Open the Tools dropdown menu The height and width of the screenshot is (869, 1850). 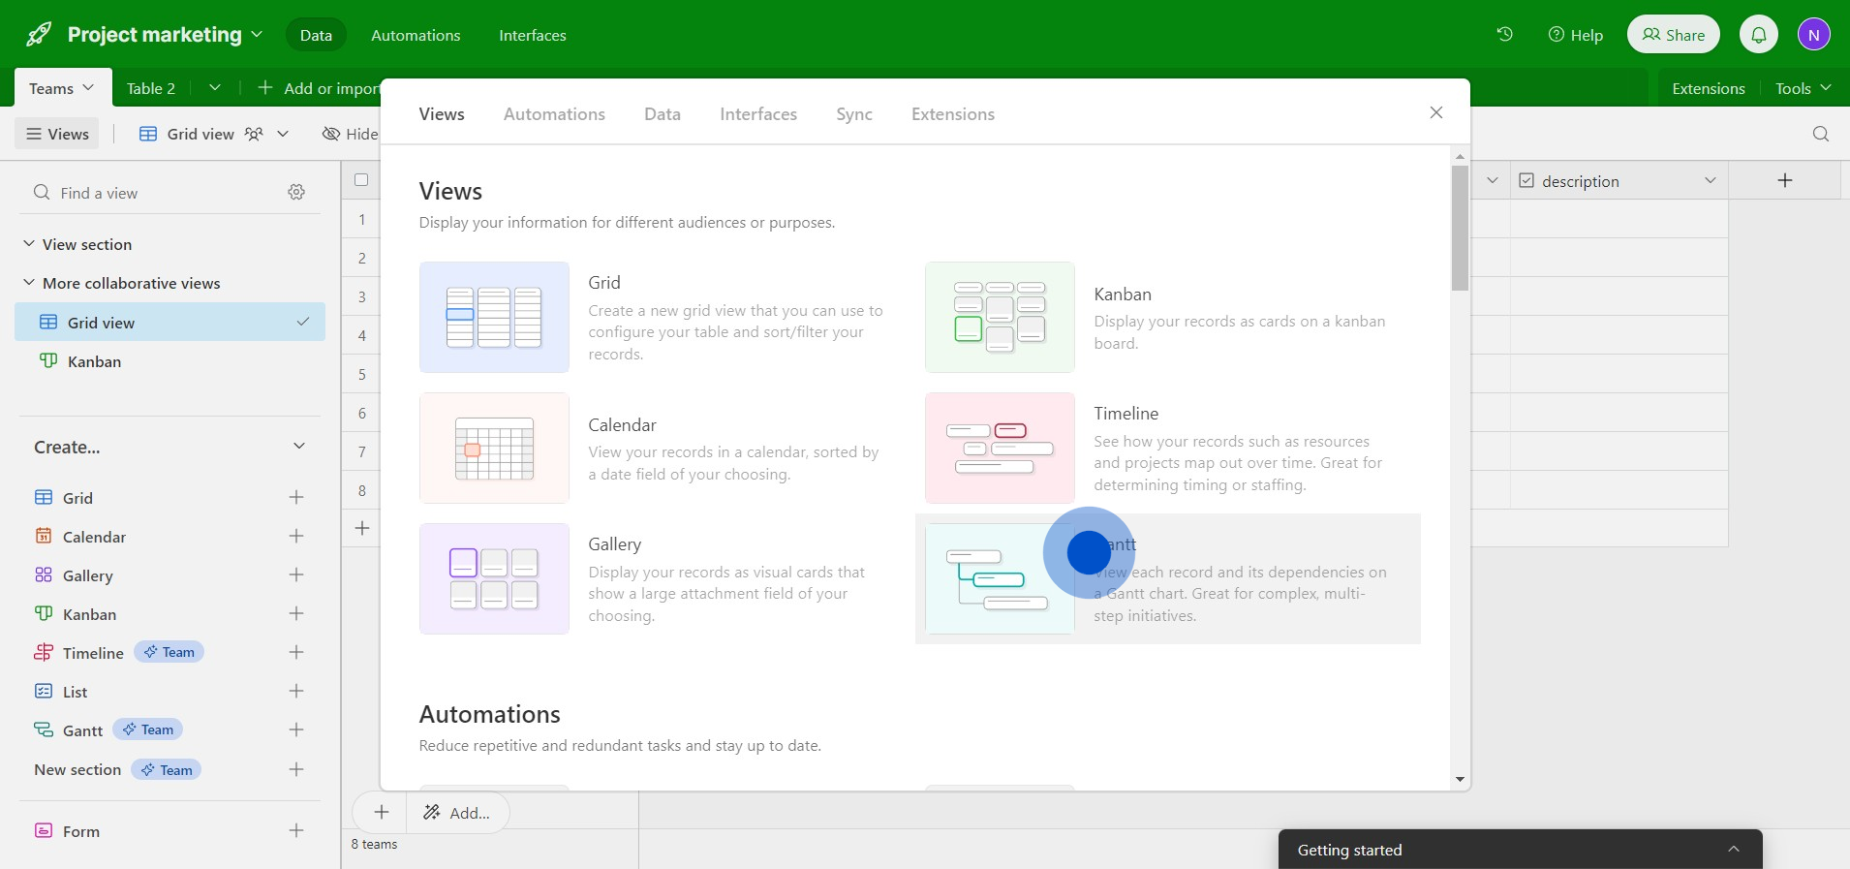click(x=1803, y=88)
